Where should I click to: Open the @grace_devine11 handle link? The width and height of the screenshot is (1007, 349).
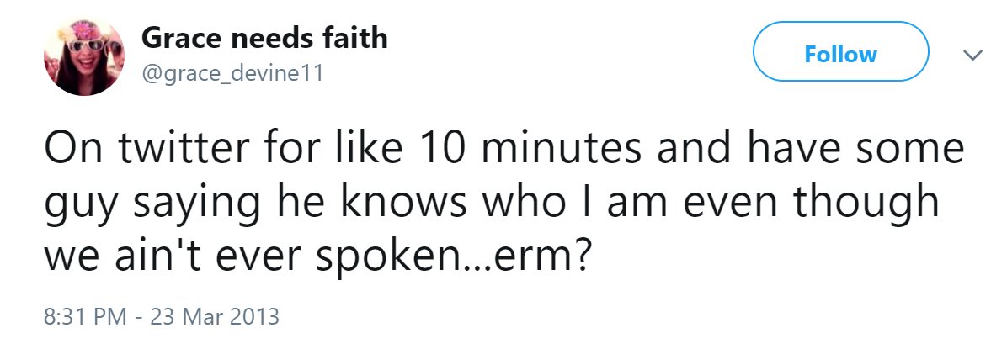[232, 74]
